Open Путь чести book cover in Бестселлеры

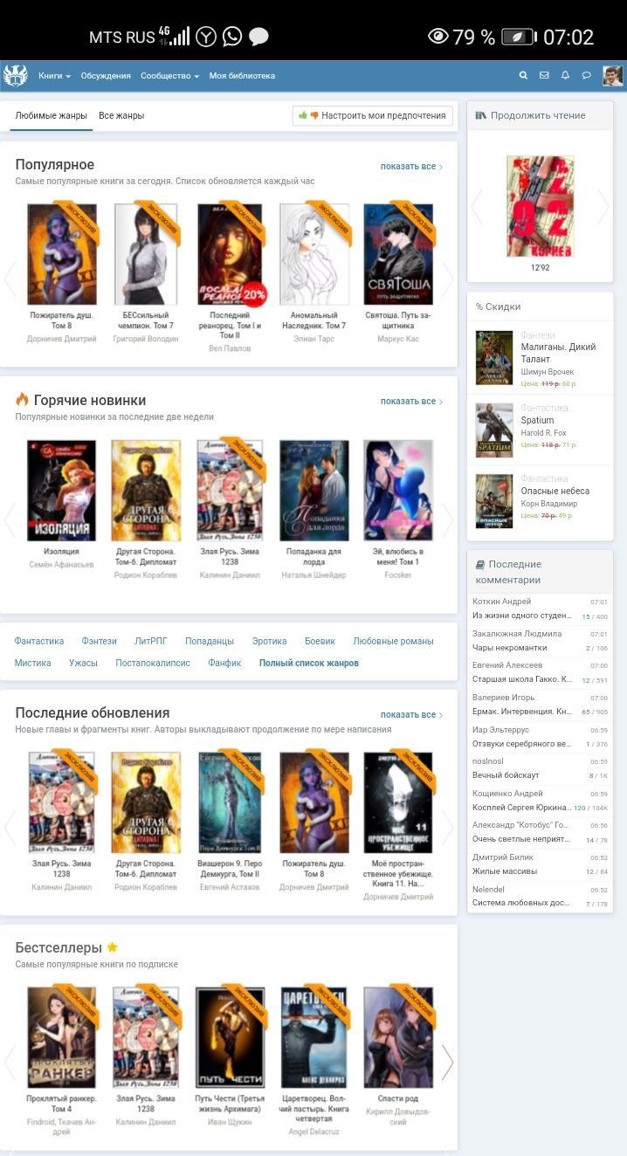(230, 1037)
